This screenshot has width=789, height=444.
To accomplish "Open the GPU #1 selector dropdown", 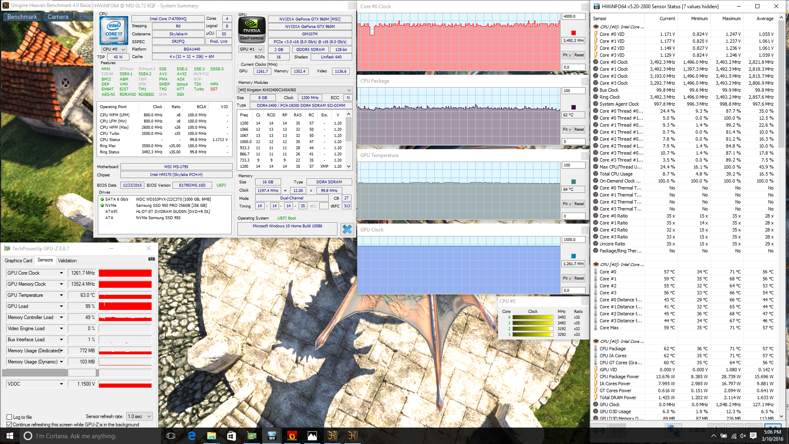I will (x=251, y=49).
